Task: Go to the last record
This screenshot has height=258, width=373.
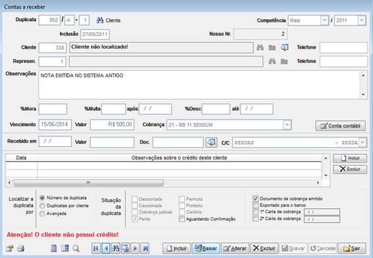Action: (145, 249)
